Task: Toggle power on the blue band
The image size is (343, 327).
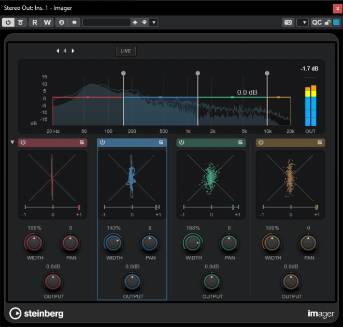Action: tap(103, 142)
